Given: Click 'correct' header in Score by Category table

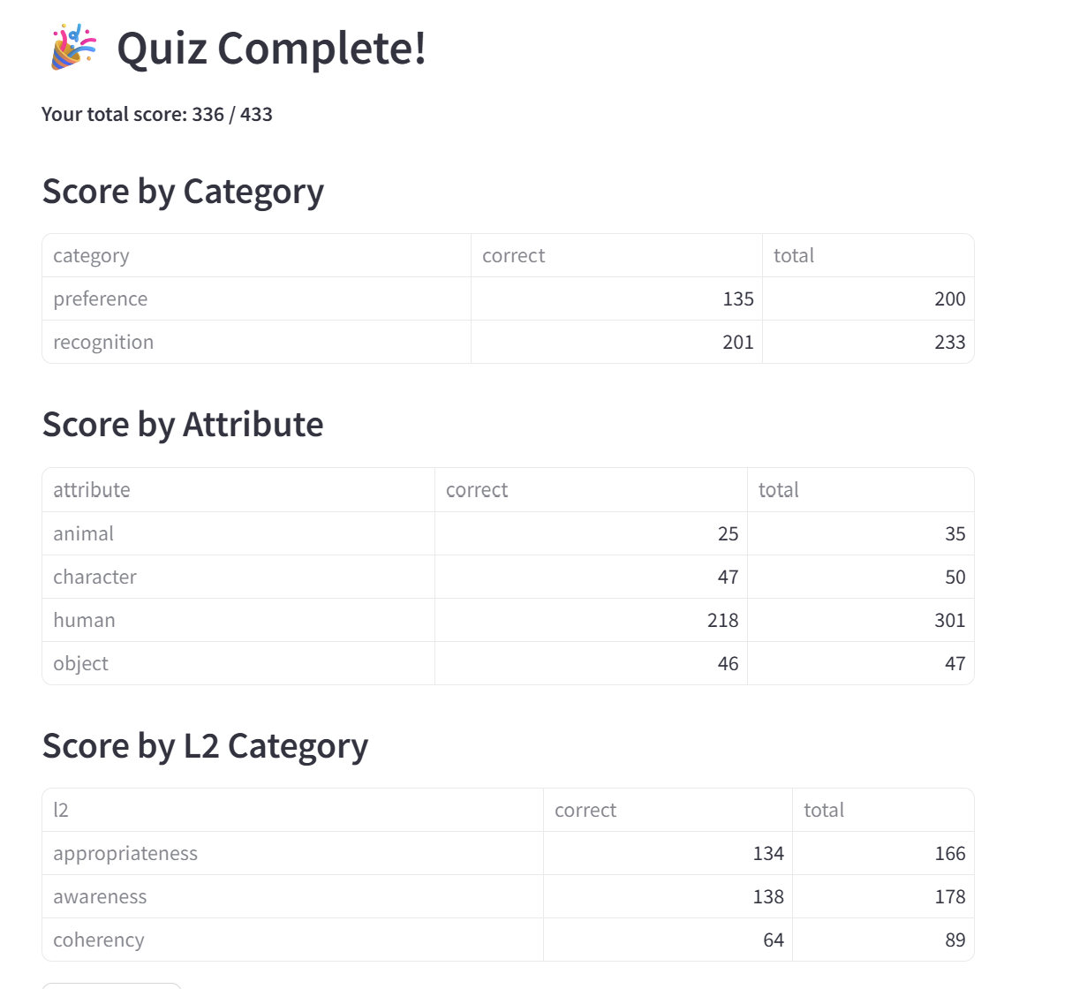Looking at the screenshot, I should pyautogui.click(x=513, y=256).
